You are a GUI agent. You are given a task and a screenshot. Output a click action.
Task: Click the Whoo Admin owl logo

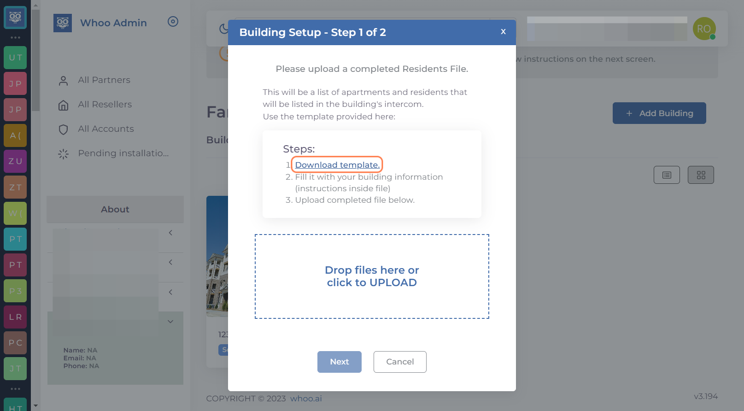pos(63,23)
